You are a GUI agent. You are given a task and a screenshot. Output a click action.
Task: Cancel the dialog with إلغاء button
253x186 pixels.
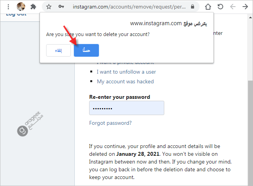[x=59, y=50]
